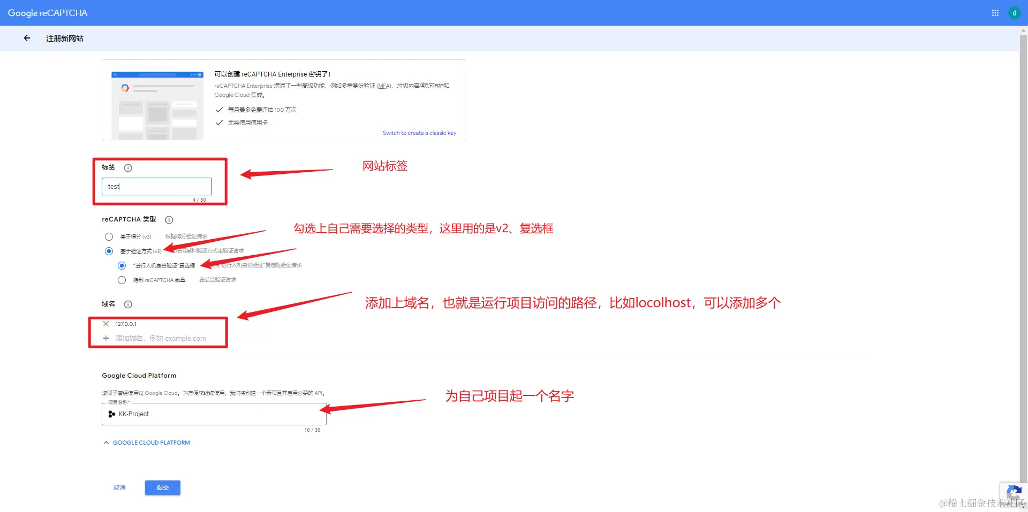
Task: Click the Google reCAPTCHA logo title
Action: coord(48,13)
